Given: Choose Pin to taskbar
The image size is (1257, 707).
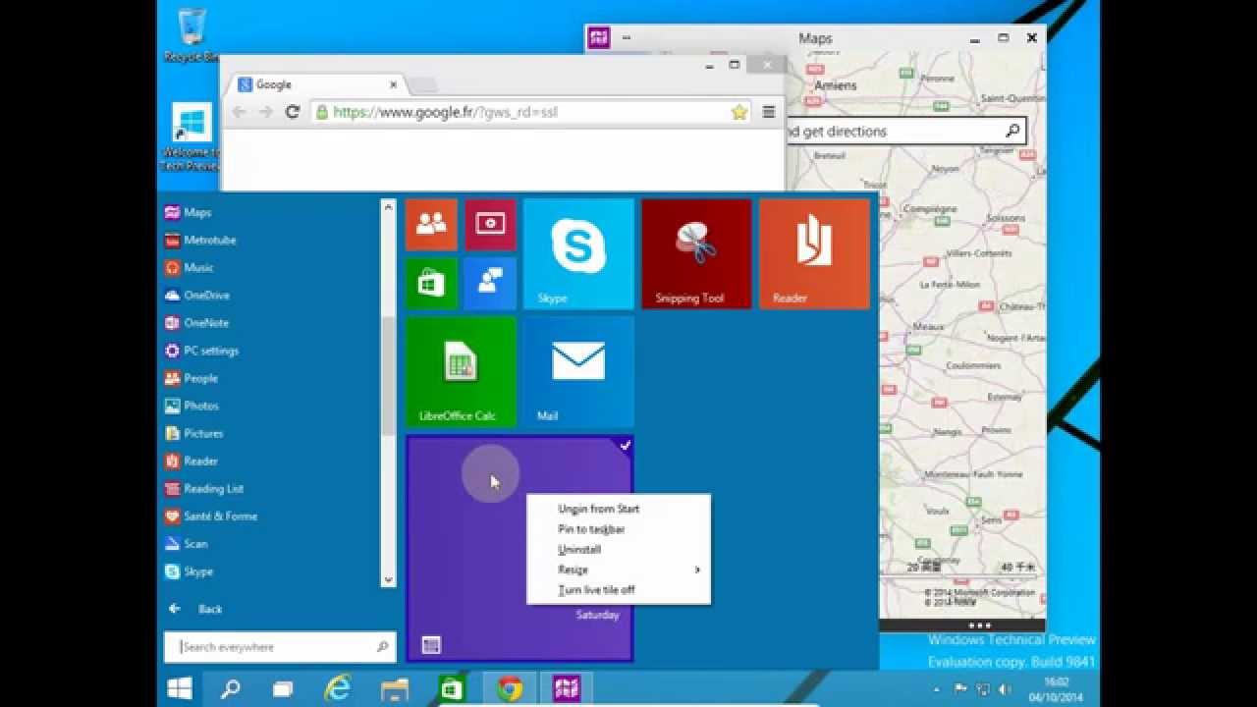Looking at the screenshot, I should (592, 529).
